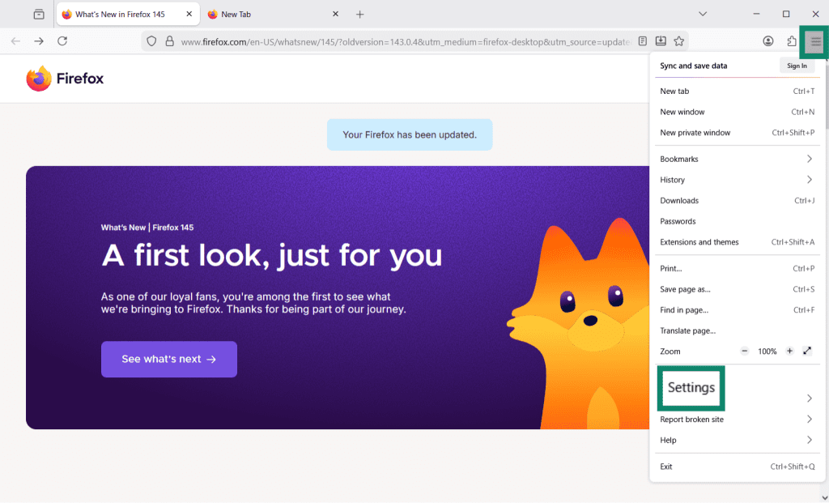The width and height of the screenshot is (829, 503).
Task: Open the Firefox hamburger application menu
Action: tap(814, 41)
